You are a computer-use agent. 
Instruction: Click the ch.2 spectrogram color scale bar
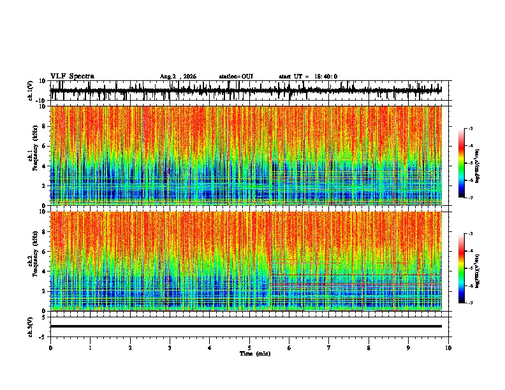[x=461, y=268]
